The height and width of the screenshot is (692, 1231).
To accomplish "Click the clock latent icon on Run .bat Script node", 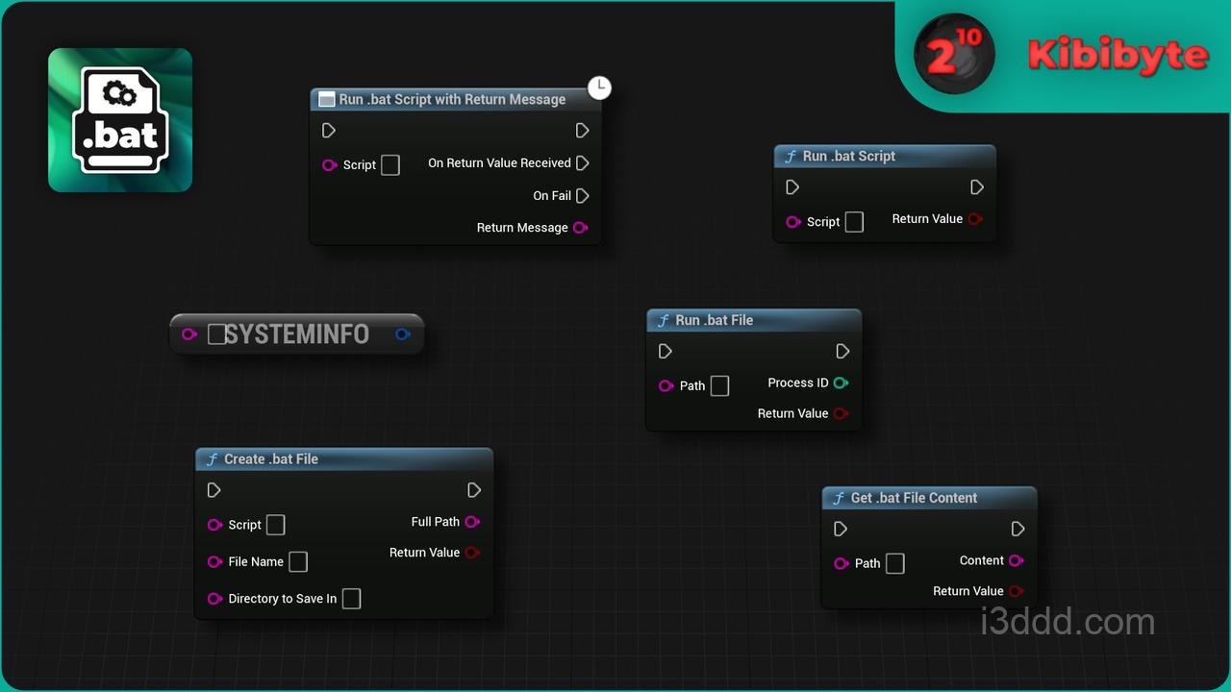I will click(599, 87).
